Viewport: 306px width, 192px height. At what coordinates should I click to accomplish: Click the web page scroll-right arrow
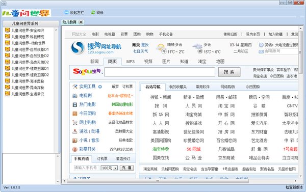click(296, 181)
